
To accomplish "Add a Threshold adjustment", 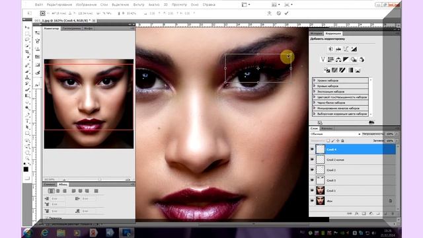I will pos(342,70).
